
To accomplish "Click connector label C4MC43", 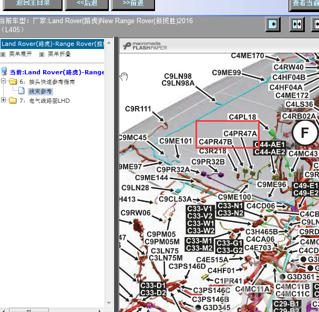I will 303,154.
